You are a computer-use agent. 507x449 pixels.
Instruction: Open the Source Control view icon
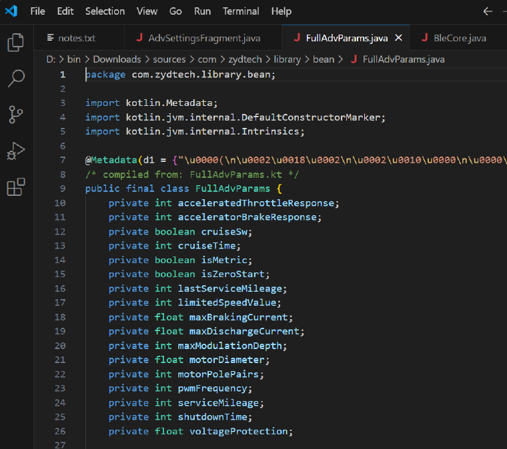15,115
